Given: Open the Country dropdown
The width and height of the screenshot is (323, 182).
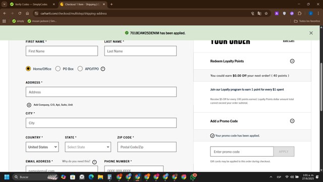Looking at the screenshot, I should pyautogui.click(x=42, y=147).
